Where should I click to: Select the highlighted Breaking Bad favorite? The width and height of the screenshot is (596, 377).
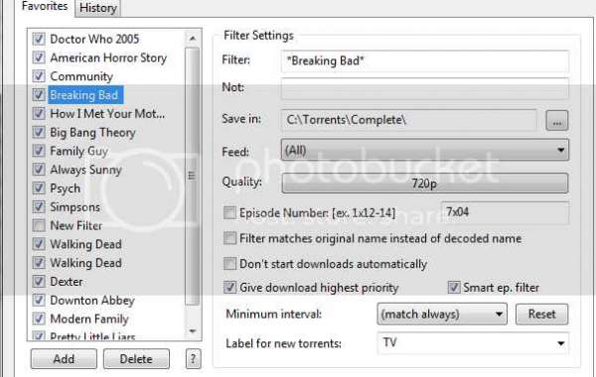(85, 95)
